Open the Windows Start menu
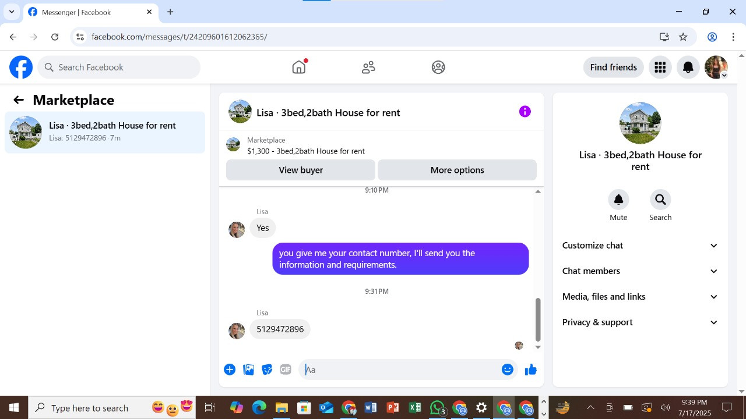 coord(14,408)
